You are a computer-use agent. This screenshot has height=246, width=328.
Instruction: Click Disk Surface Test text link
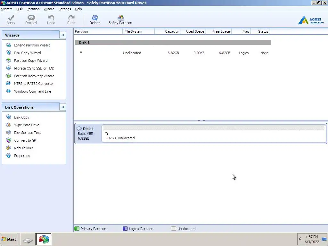click(x=28, y=133)
